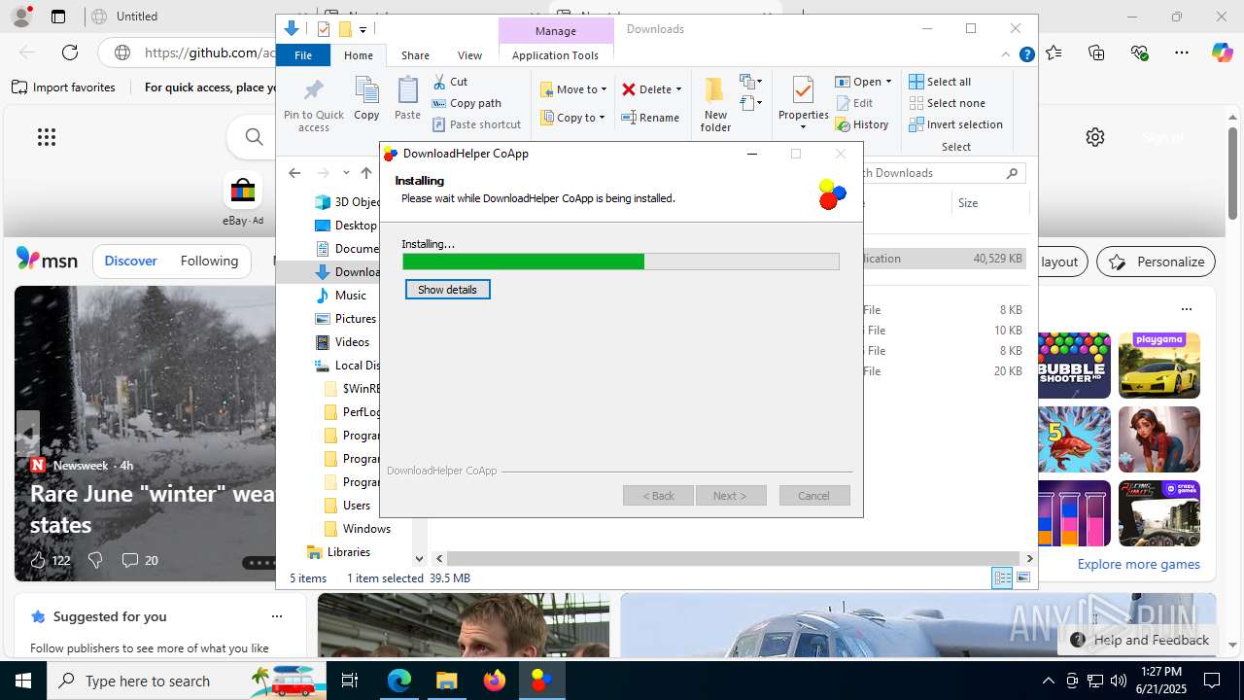
Task: Go up one folder level in Explorer
Action: point(366,173)
